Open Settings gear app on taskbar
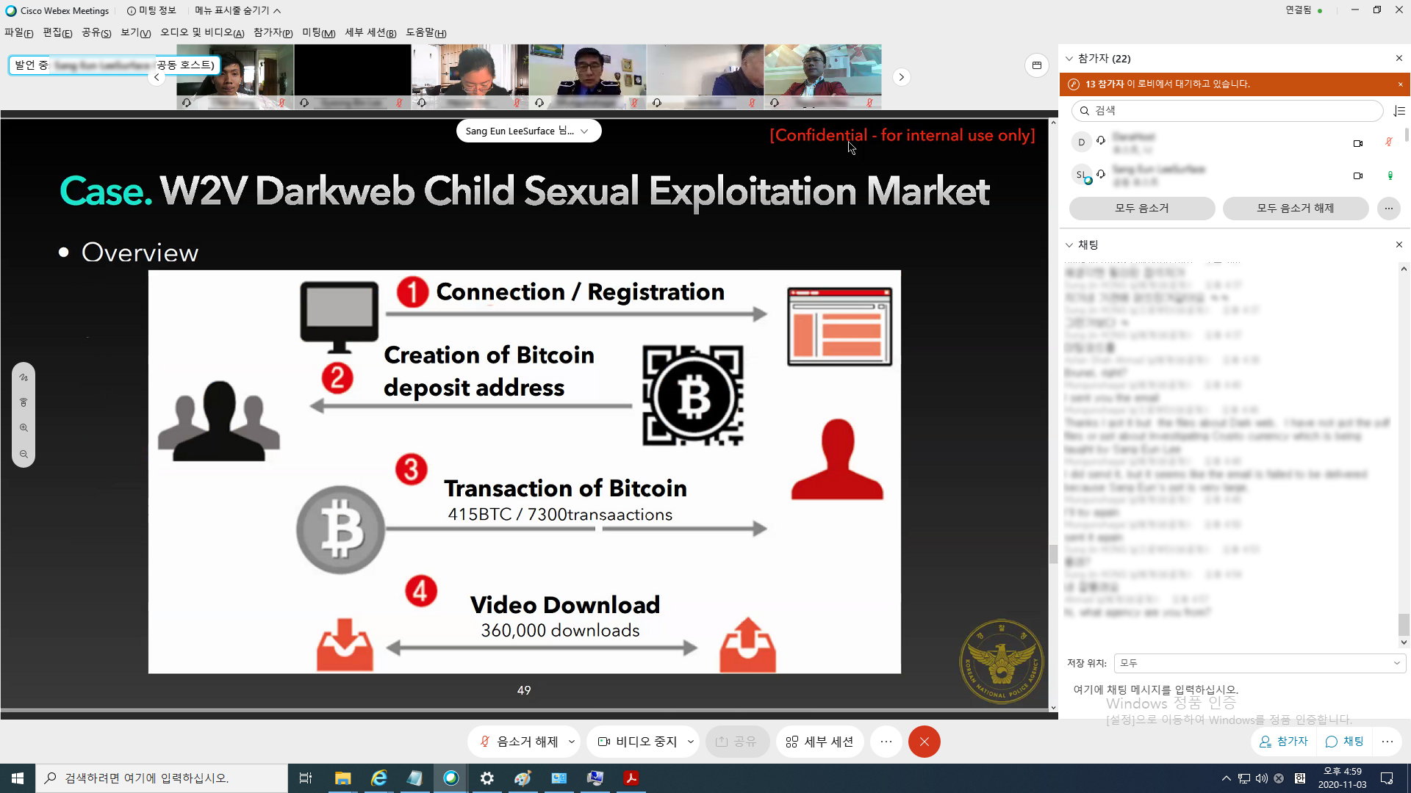This screenshot has height=793, width=1411. (487, 778)
